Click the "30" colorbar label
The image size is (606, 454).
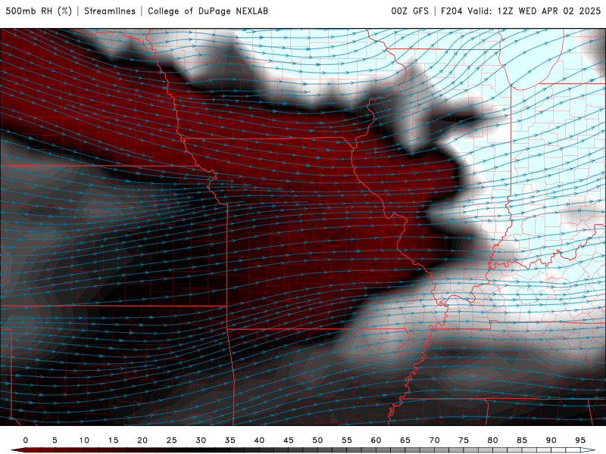pyautogui.click(x=201, y=440)
